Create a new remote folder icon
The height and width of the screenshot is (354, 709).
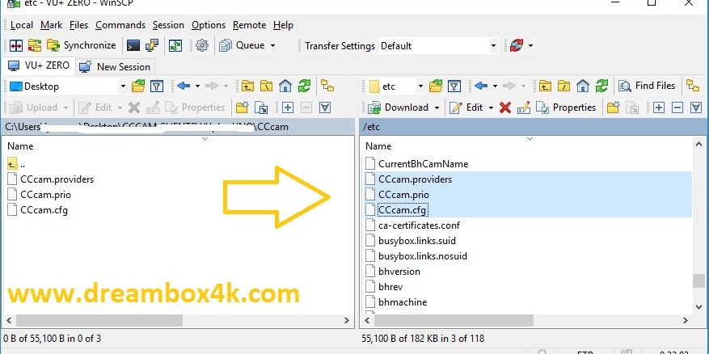613,107
